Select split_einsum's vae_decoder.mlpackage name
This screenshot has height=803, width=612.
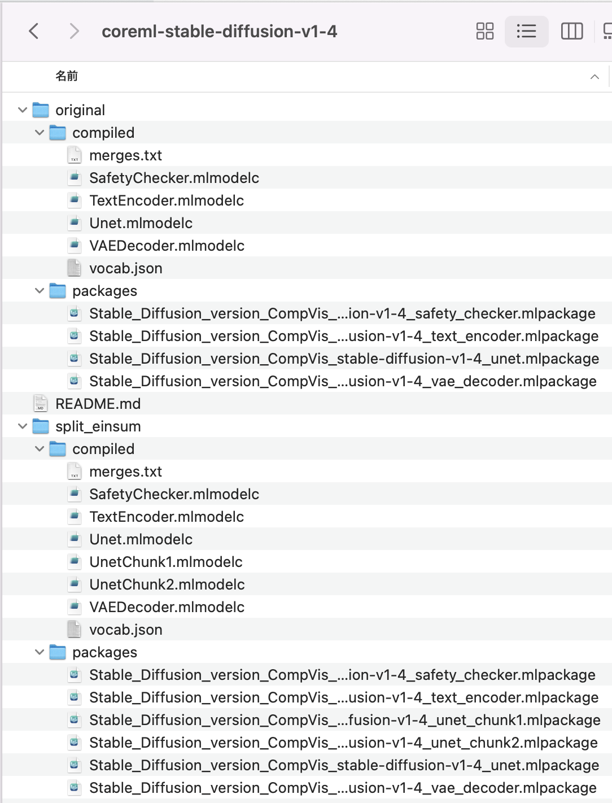click(343, 788)
